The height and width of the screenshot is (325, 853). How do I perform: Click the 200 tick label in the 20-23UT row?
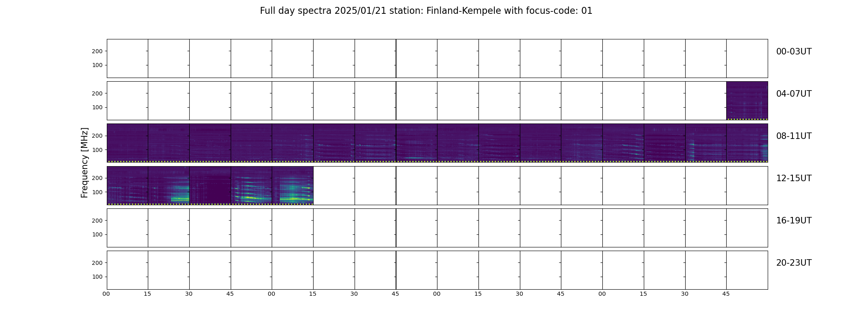tap(97, 263)
